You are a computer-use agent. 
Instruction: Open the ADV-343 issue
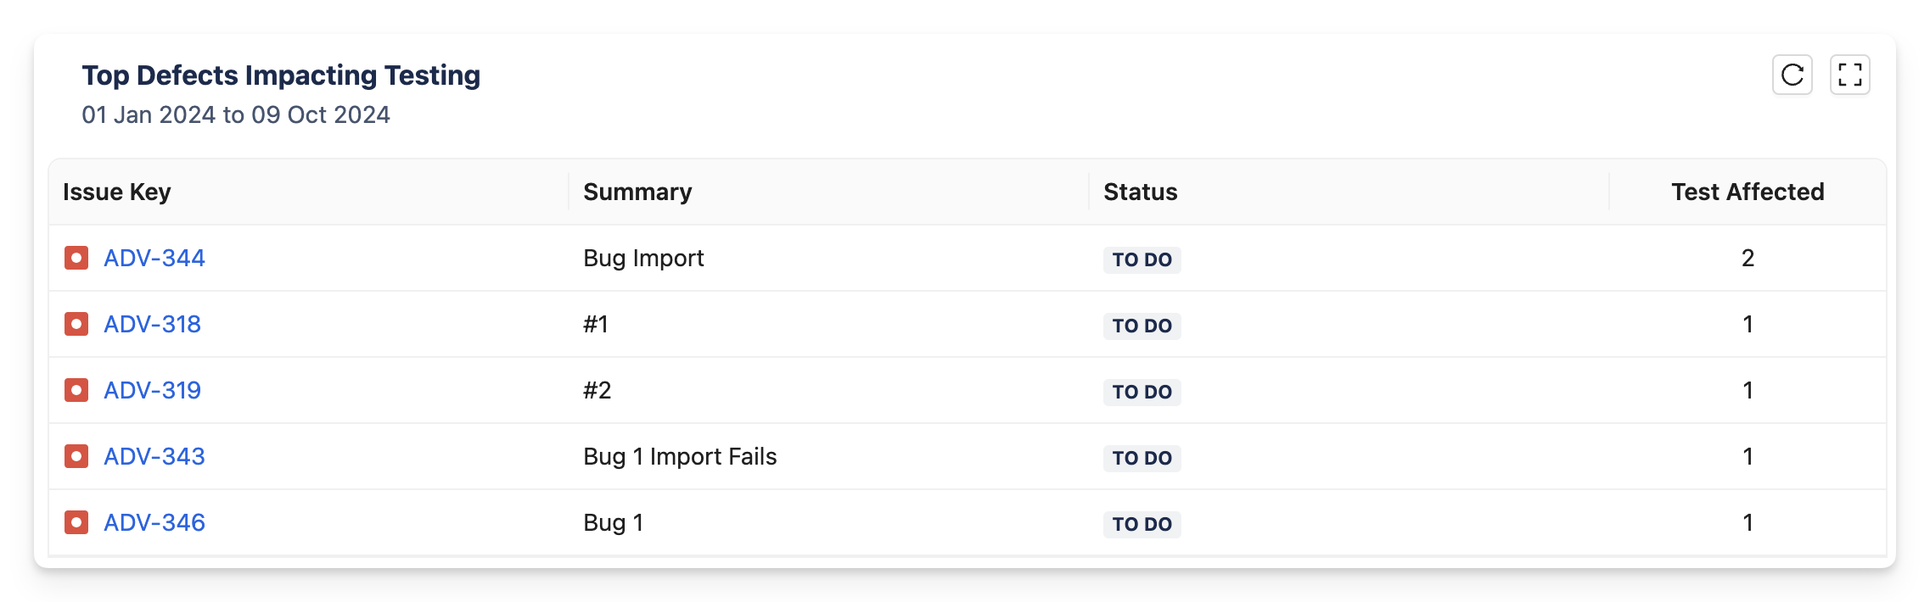point(154,456)
